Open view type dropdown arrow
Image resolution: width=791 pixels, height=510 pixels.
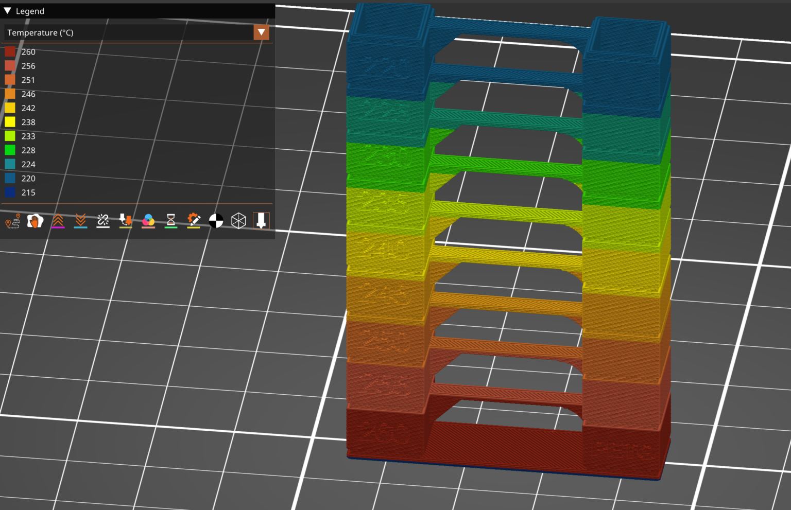click(261, 32)
